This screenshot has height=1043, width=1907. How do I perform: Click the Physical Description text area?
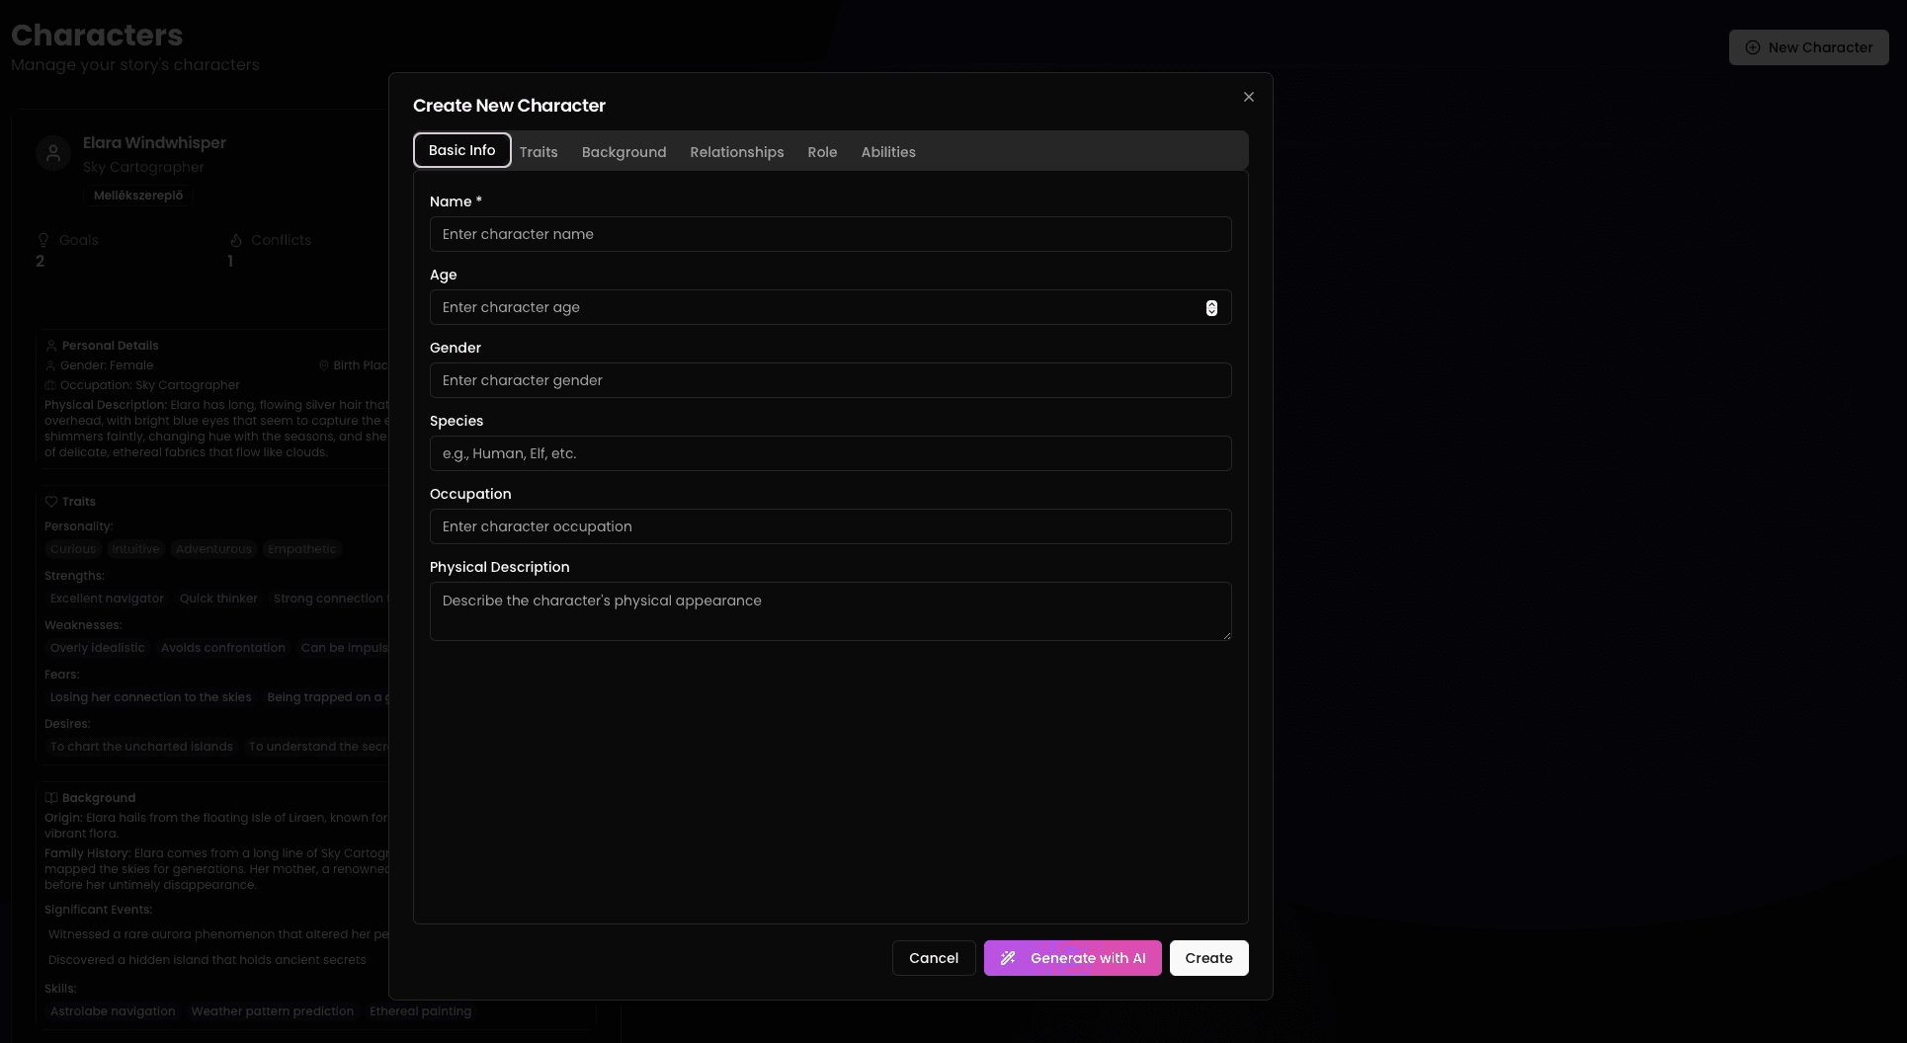click(x=830, y=611)
